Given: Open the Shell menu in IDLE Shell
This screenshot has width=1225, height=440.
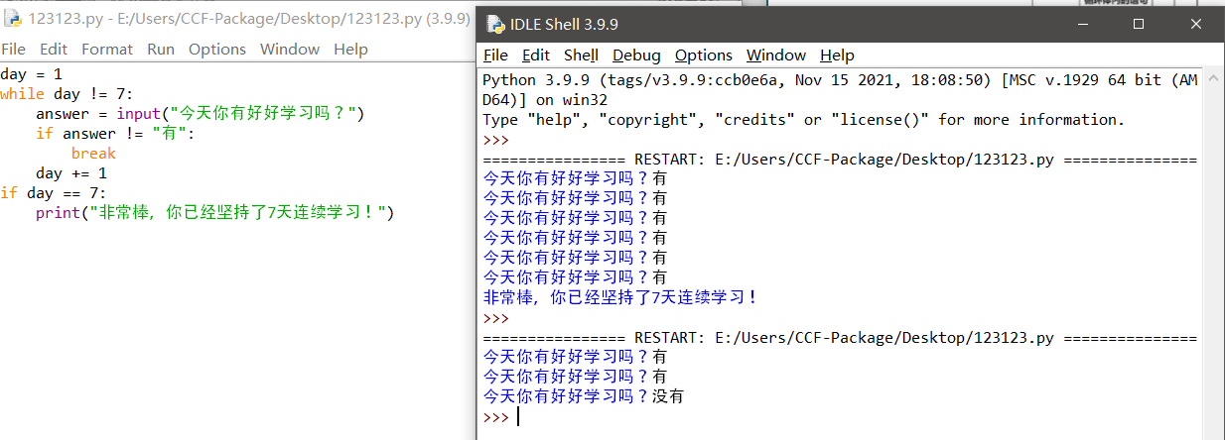Looking at the screenshot, I should pos(581,55).
